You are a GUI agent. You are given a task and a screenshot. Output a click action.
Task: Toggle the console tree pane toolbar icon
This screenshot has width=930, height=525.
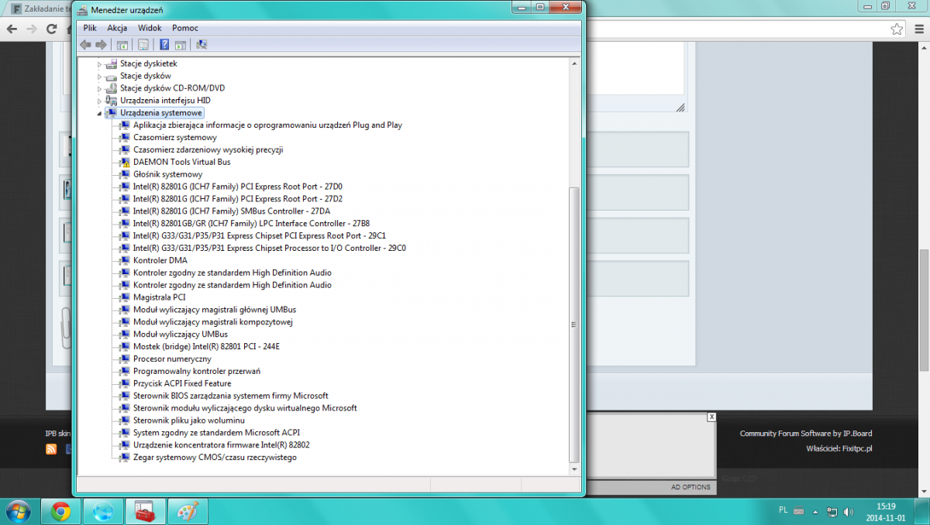coord(122,44)
